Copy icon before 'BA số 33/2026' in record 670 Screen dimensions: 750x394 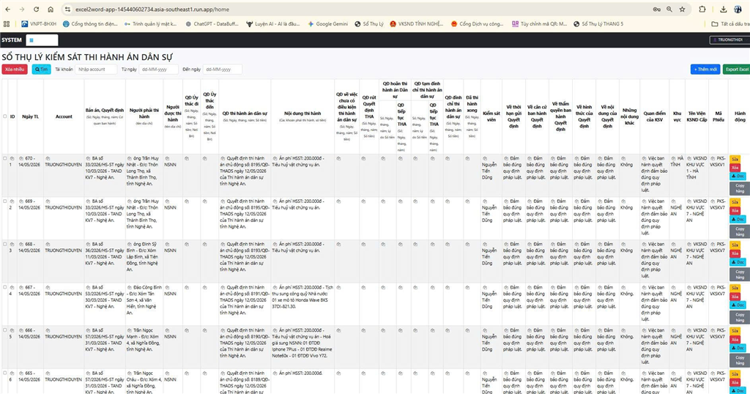[x=88, y=158]
